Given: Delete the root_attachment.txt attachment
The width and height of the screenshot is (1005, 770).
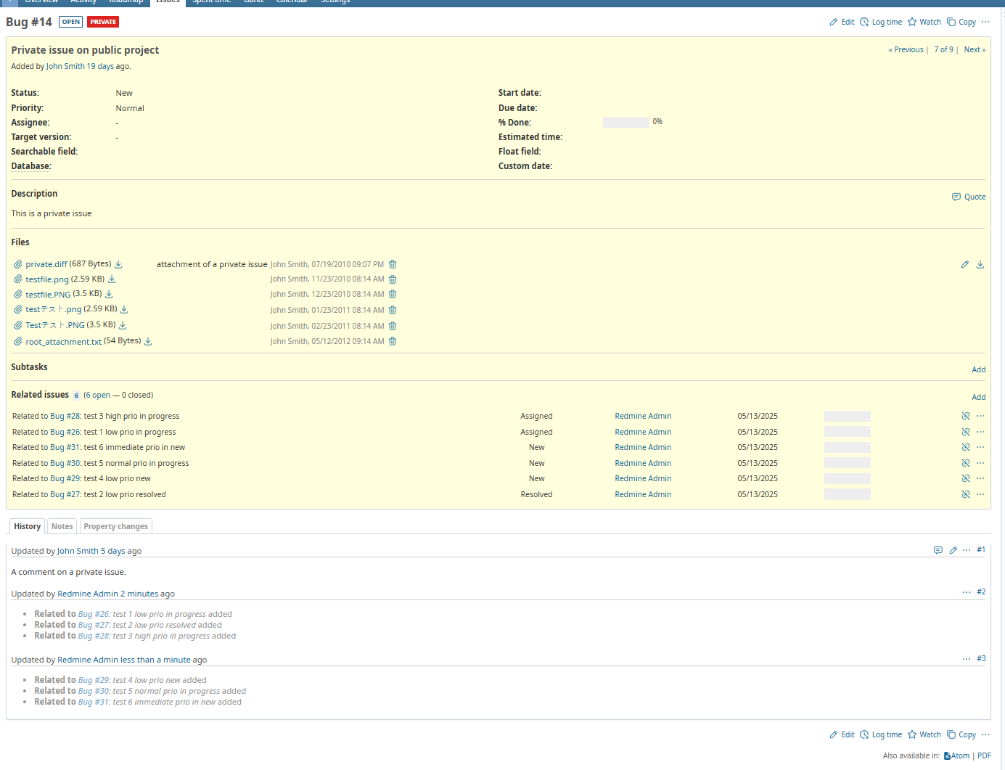Looking at the screenshot, I should tap(393, 341).
